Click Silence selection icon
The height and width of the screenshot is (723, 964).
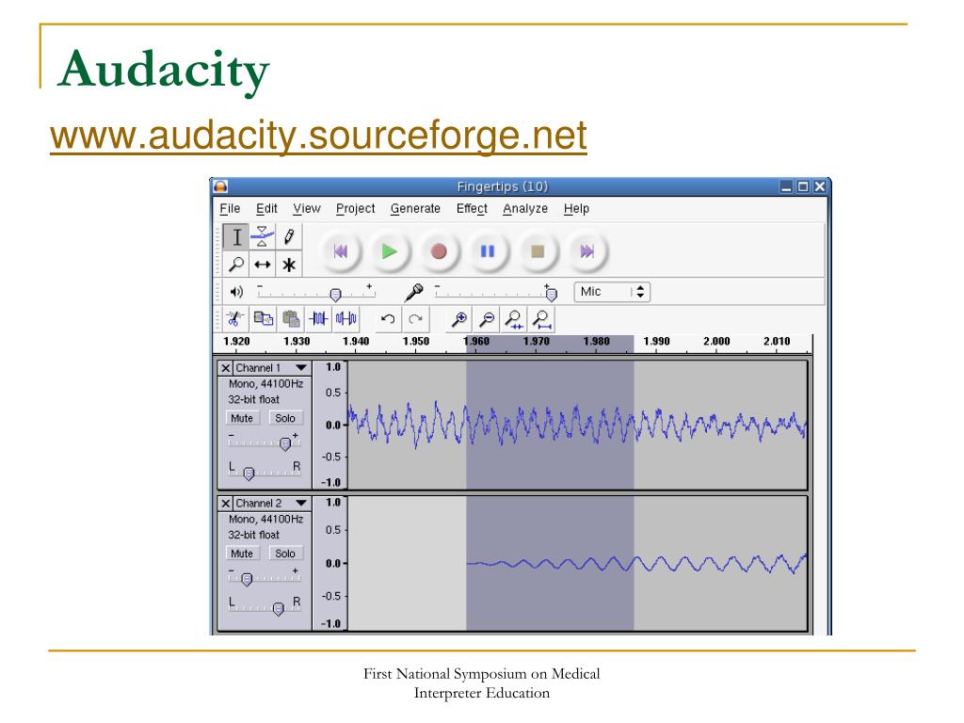click(x=346, y=318)
